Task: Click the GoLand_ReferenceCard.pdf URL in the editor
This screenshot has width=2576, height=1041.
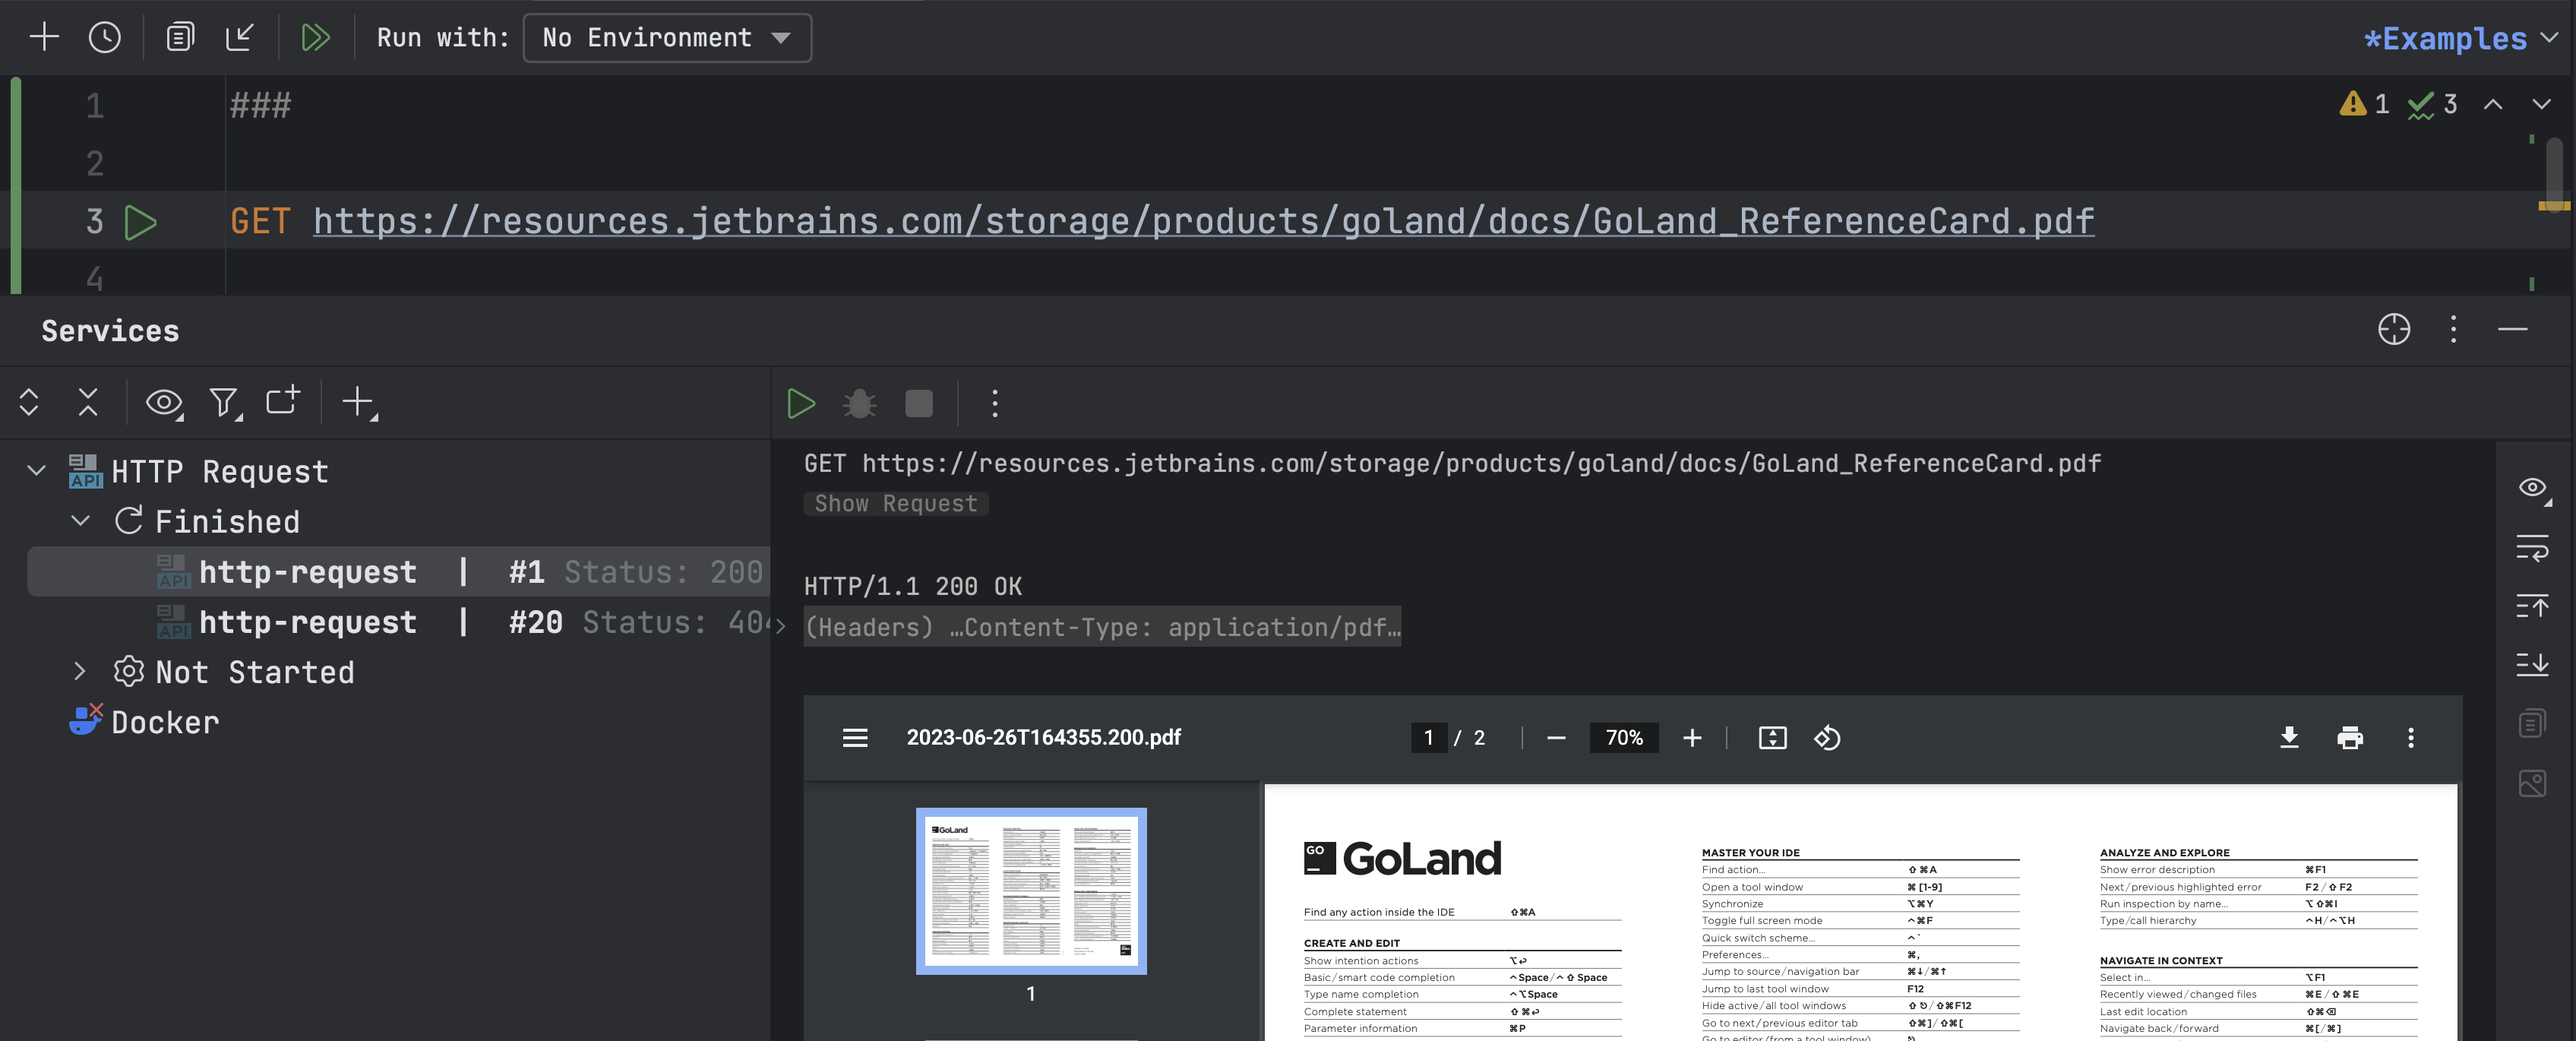Action: click(1203, 221)
